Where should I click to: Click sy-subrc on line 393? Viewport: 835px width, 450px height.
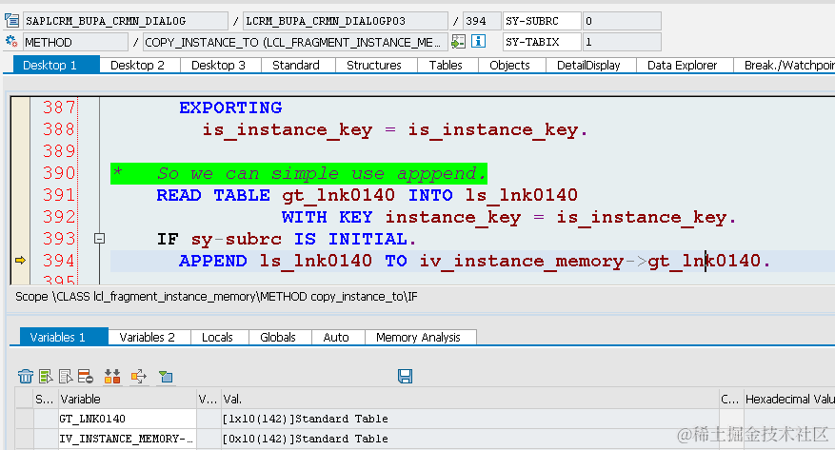pyautogui.click(x=236, y=240)
